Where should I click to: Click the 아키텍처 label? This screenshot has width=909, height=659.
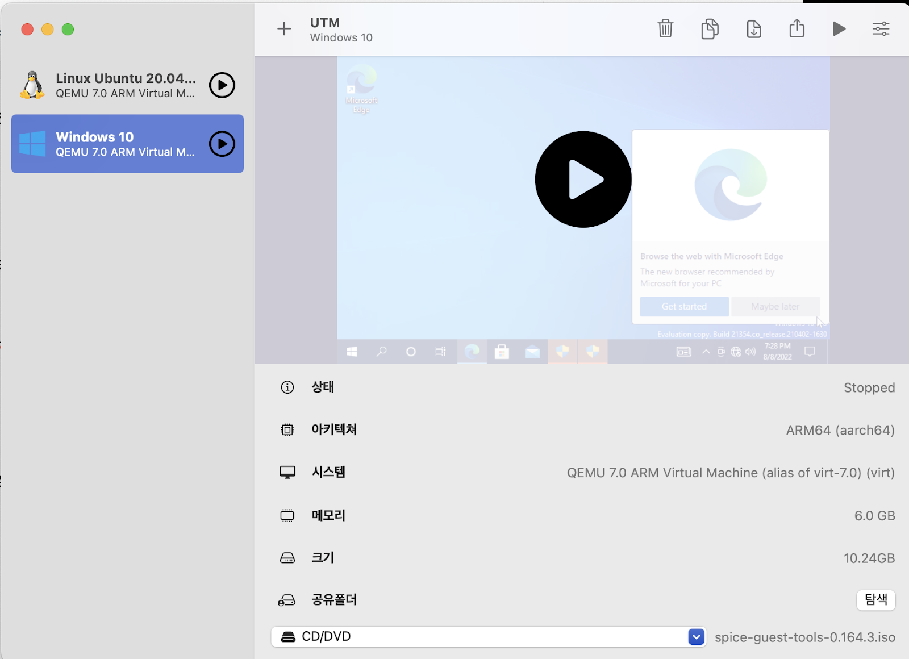(x=334, y=429)
